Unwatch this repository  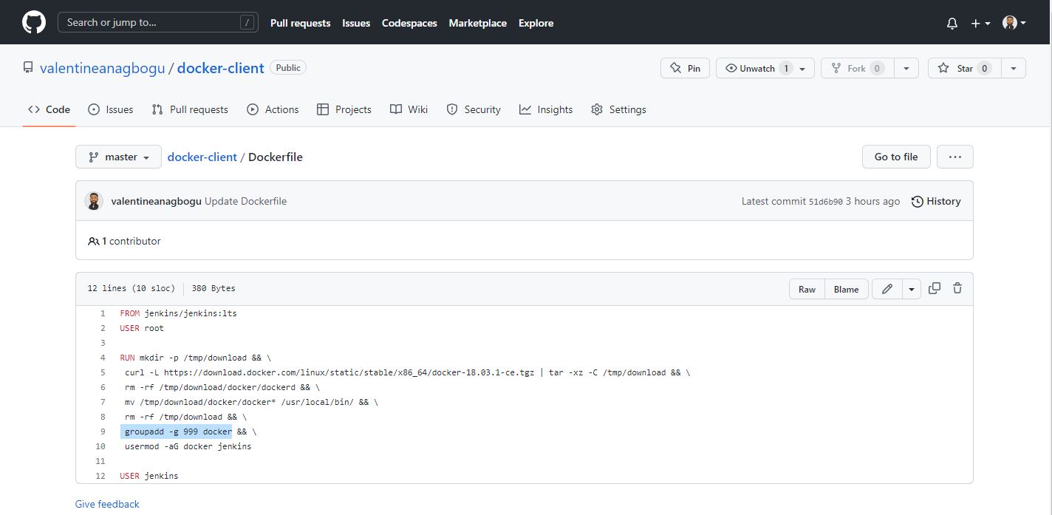(x=759, y=67)
